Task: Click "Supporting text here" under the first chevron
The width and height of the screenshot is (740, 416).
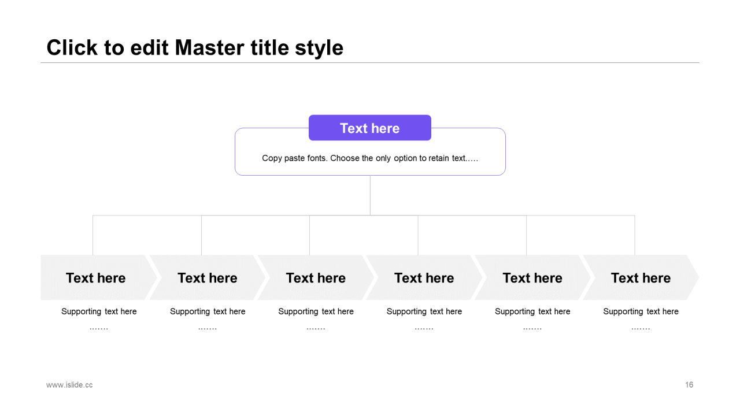Action: [99, 311]
